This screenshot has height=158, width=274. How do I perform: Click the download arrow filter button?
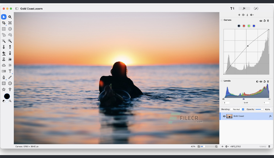[x=247, y=15]
